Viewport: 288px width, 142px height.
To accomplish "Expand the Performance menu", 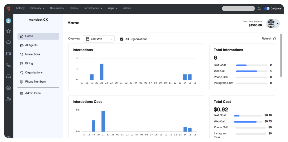I will (93, 8).
